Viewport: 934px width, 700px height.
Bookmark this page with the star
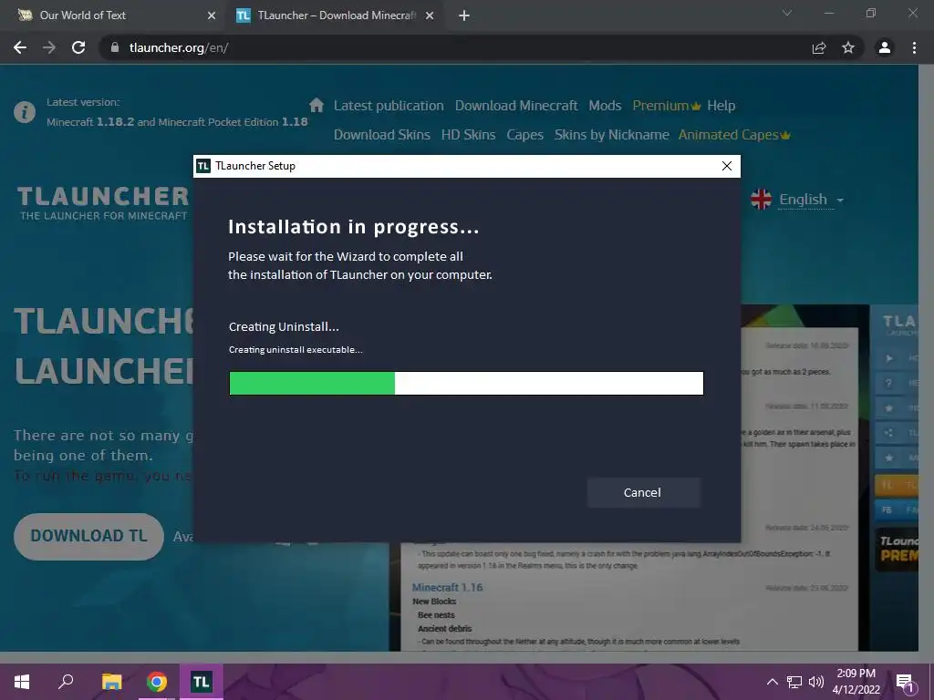[x=848, y=47]
